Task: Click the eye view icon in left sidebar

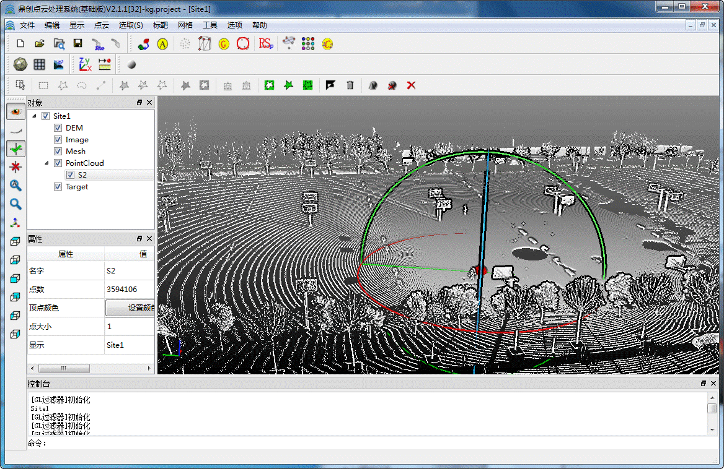Action: [15, 112]
